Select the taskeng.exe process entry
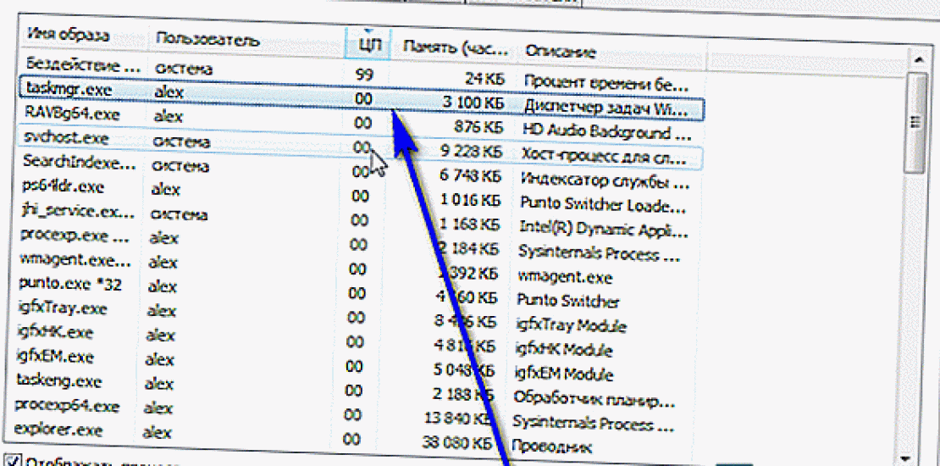 pyautogui.click(x=62, y=382)
